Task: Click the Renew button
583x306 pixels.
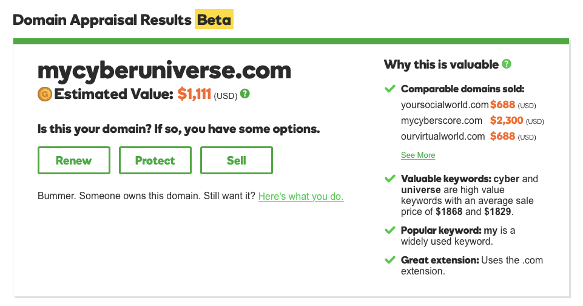Action: pyautogui.click(x=73, y=160)
